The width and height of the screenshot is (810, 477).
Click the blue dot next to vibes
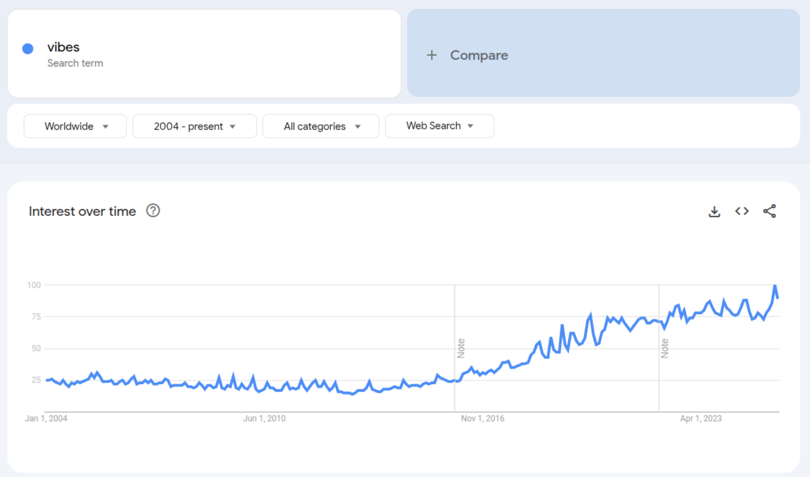28,49
